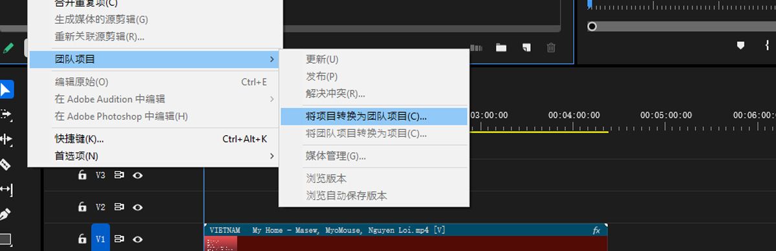Screen dimensions: 776x251
Task: Hide track V3 output eye
Action: pos(137,175)
